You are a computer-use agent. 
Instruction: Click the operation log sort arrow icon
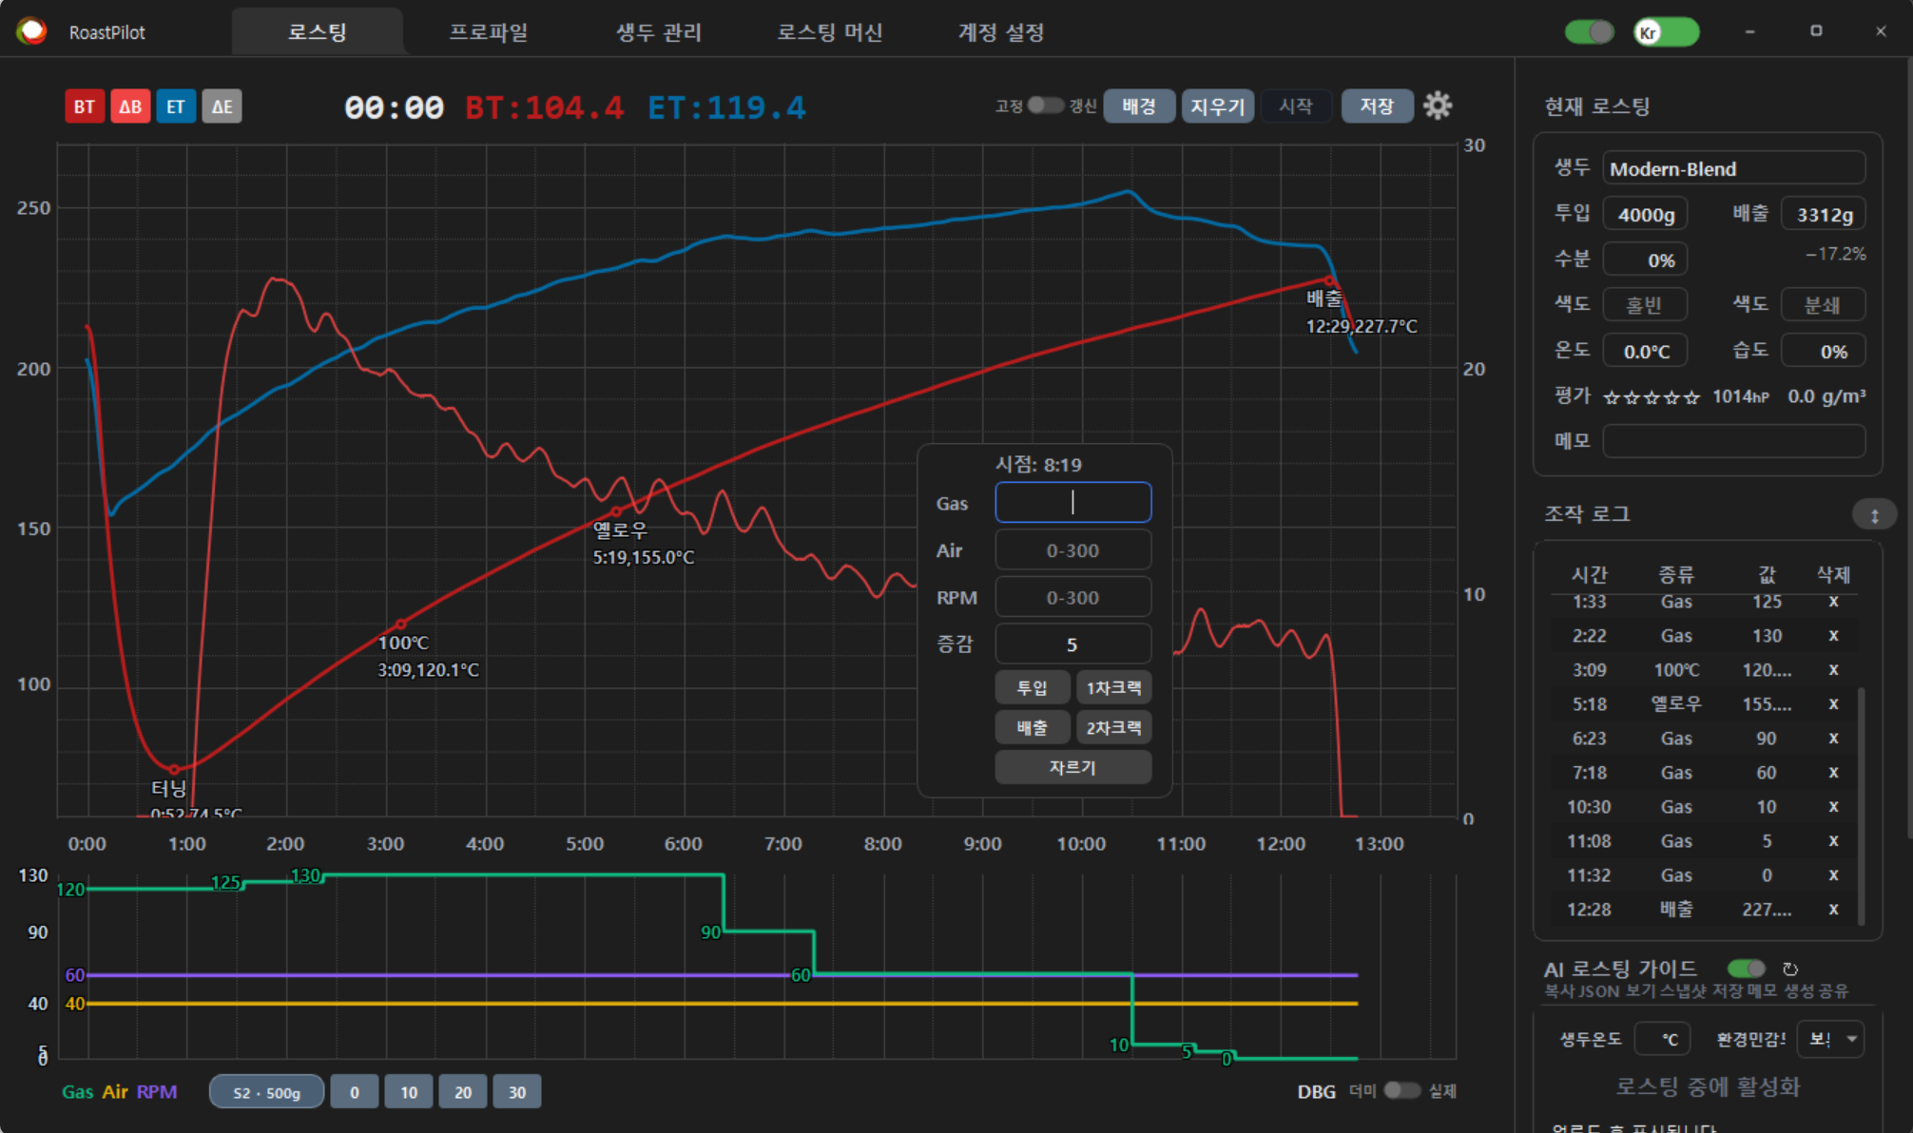click(1874, 515)
